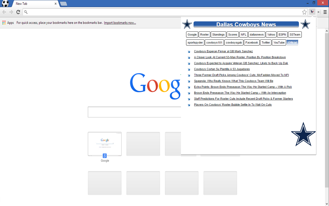Open the sportspyder button

click(x=195, y=42)
